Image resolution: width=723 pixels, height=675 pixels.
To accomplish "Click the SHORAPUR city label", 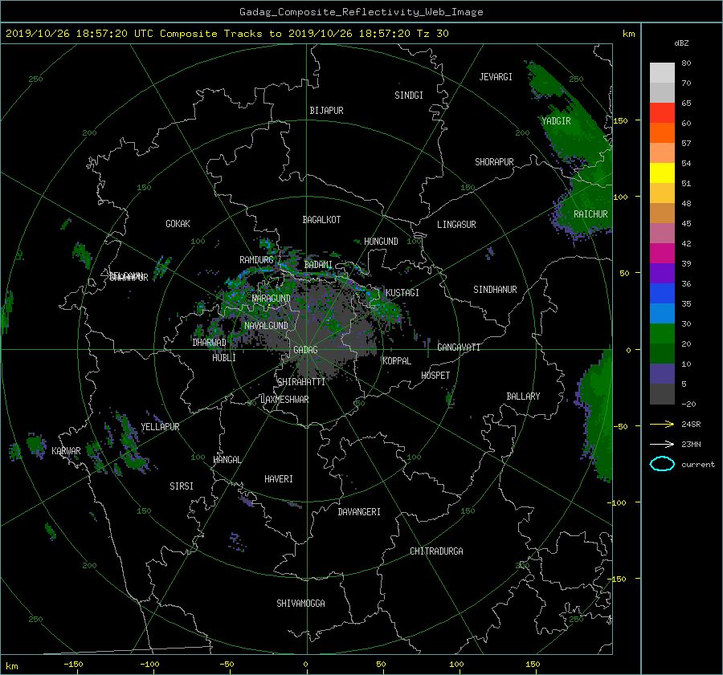I will [x=494, y=162].
